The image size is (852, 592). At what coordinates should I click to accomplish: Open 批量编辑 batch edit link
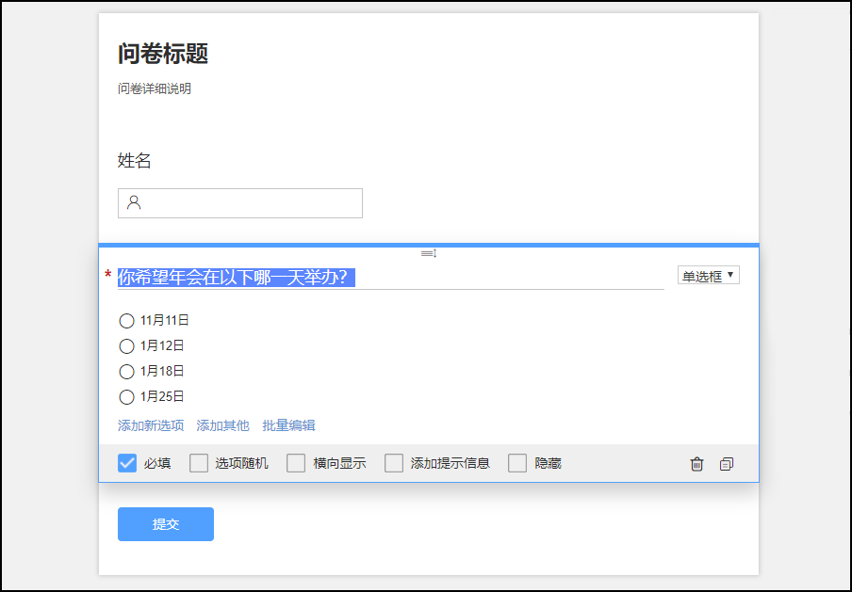[x=288, y=425]
